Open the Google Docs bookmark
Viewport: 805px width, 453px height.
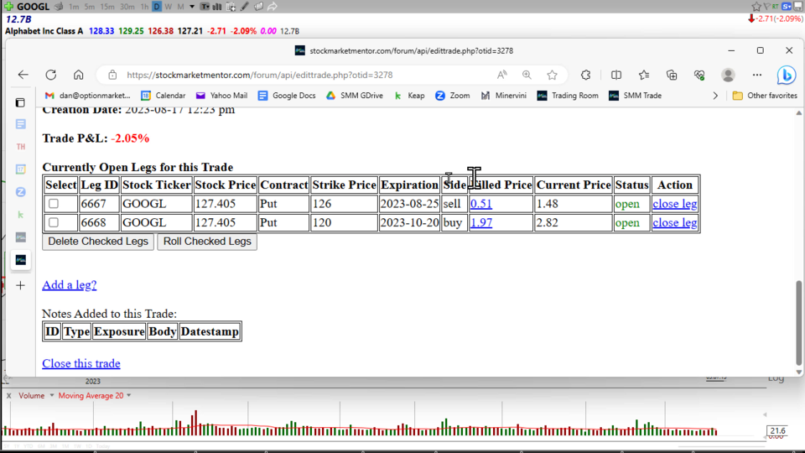click(x=287, y=96)
